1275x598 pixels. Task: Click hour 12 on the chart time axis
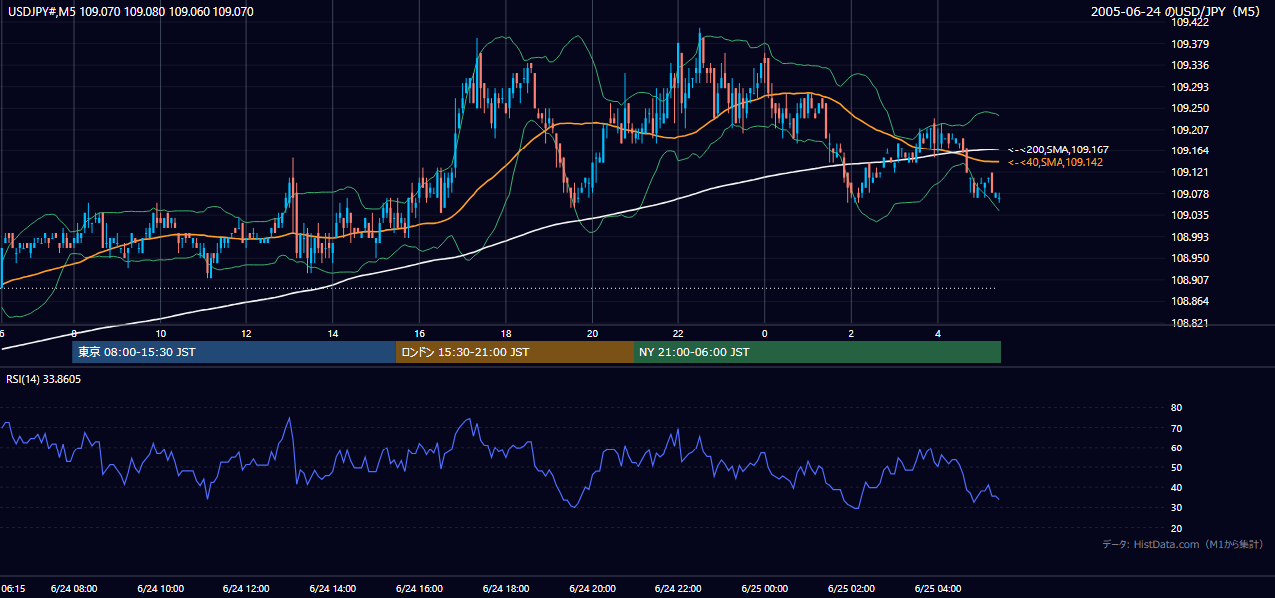click(246, 333)
